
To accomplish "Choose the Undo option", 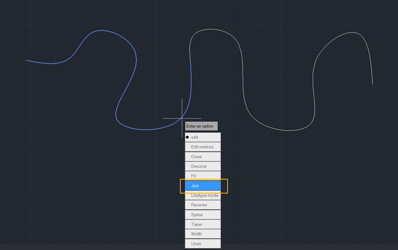I will (x=203, y=244).
